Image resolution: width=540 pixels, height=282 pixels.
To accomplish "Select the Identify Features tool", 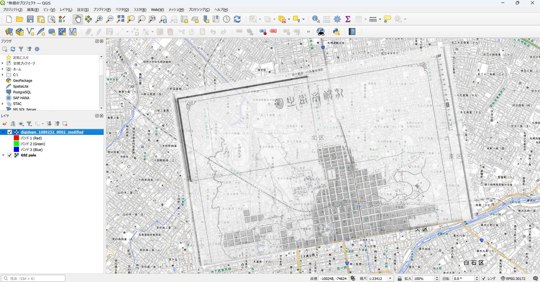I will (x=316, y=19).
